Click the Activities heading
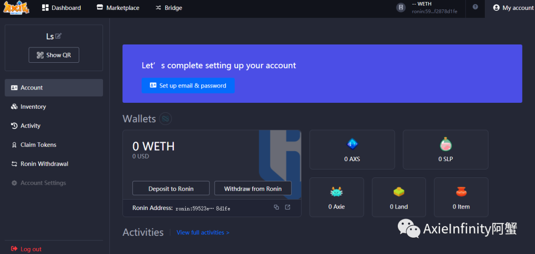 coord(143,232)
